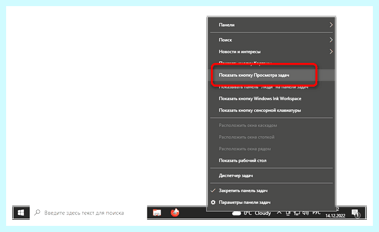Toggle Показать кнопку Windows Ink Workspace
This screenshot has width=379, height=232.
pos(271,98)
